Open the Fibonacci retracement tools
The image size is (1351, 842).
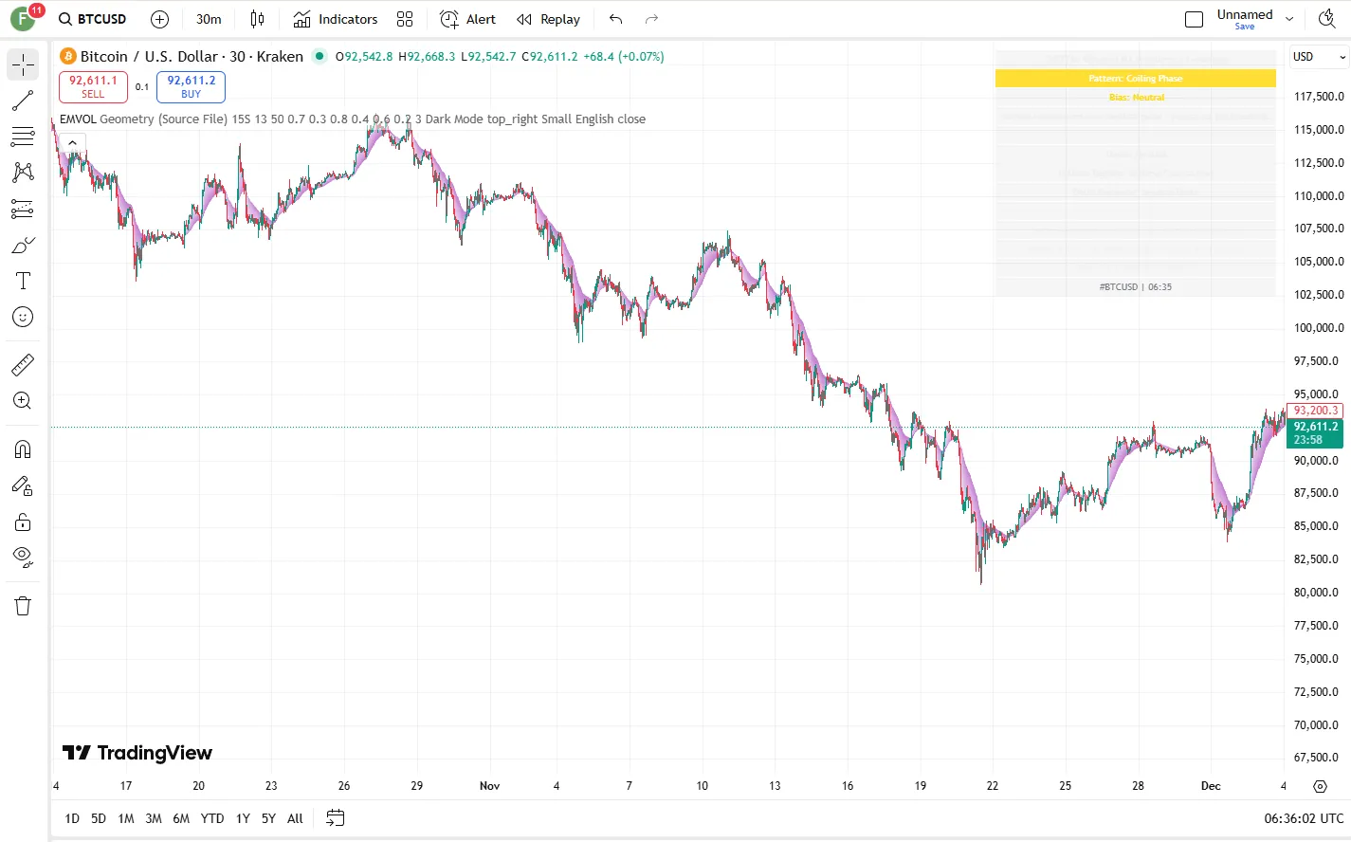point(23,137)
